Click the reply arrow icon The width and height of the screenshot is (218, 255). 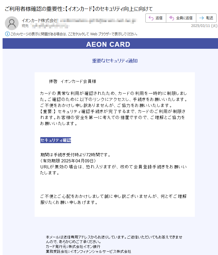pyautogui.click(x=151, y=18)
